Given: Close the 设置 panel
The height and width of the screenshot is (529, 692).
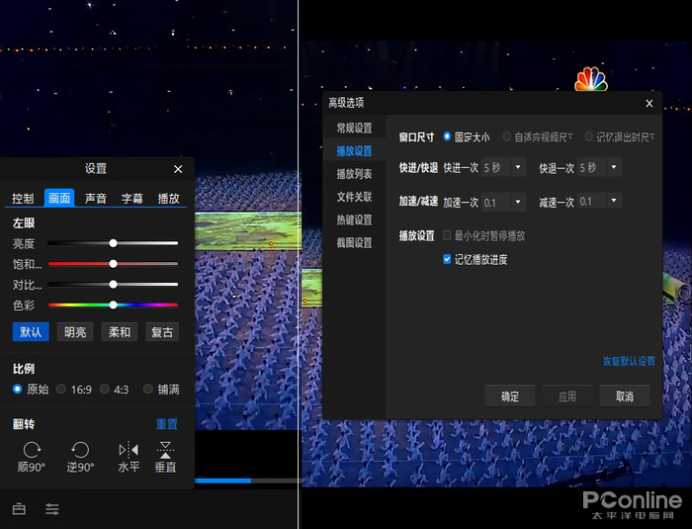Looking at the screenshot, I should (178, 169).
